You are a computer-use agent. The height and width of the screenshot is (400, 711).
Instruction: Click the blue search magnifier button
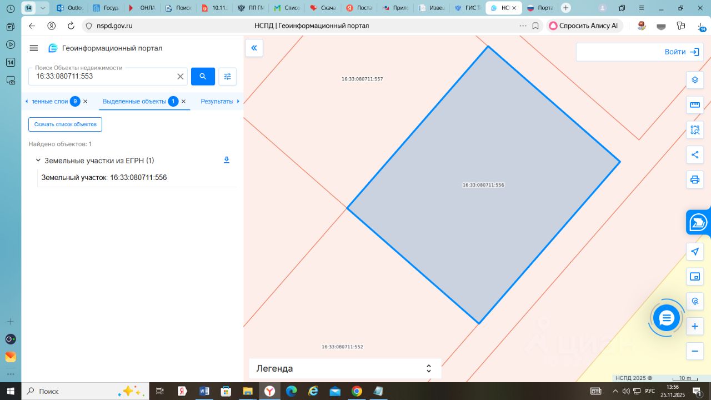(203, 76)
